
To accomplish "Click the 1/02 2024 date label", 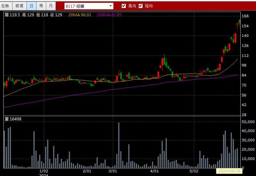I will coord(44,173).
